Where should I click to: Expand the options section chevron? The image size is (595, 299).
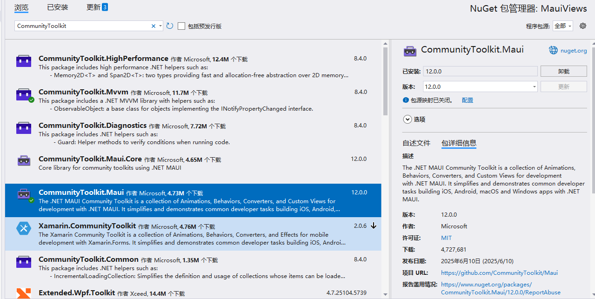[408, 119]
